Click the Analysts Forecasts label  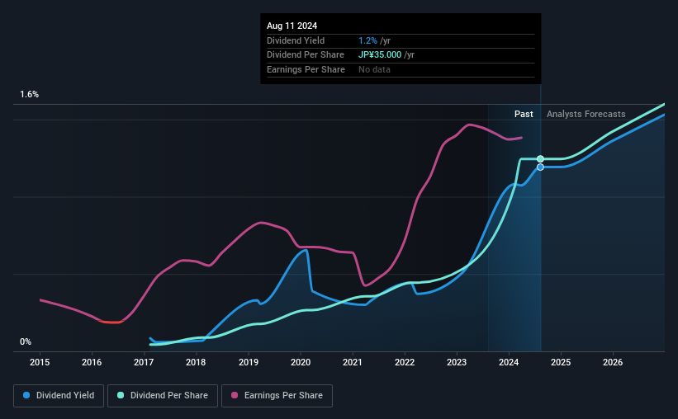coord(586,114)
